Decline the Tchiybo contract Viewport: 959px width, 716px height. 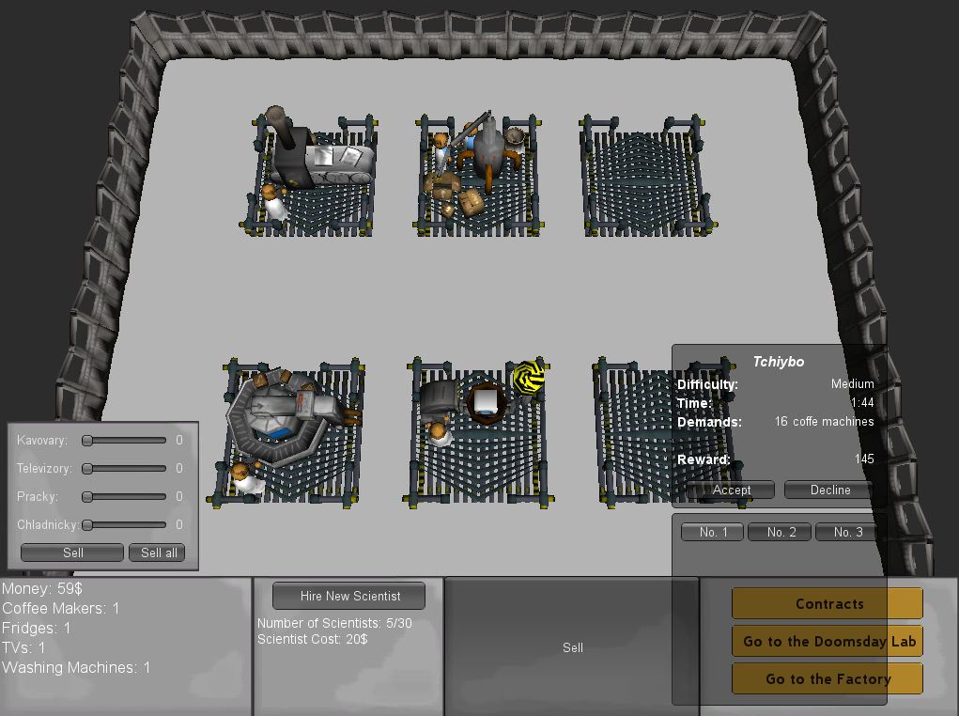click(829, 490)
